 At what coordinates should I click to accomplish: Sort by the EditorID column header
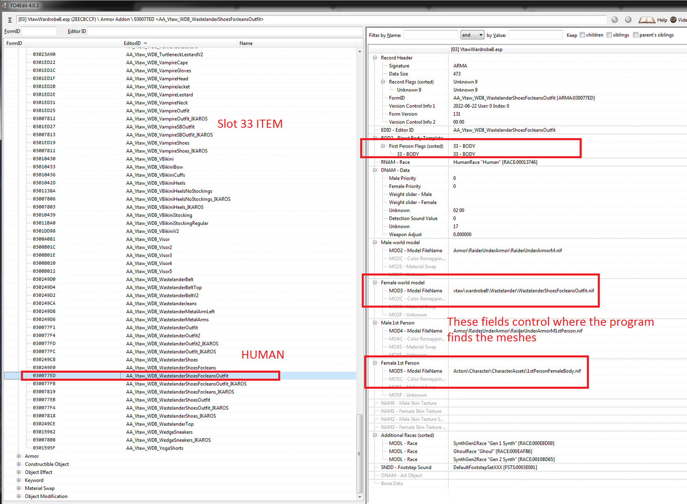pos(179,43)
